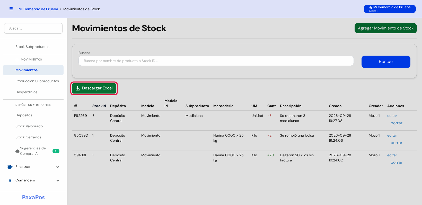Click the Mercaderia column header
Image resolution: width=422 pixels, height=205 pixels.
(x=223, y=106)
